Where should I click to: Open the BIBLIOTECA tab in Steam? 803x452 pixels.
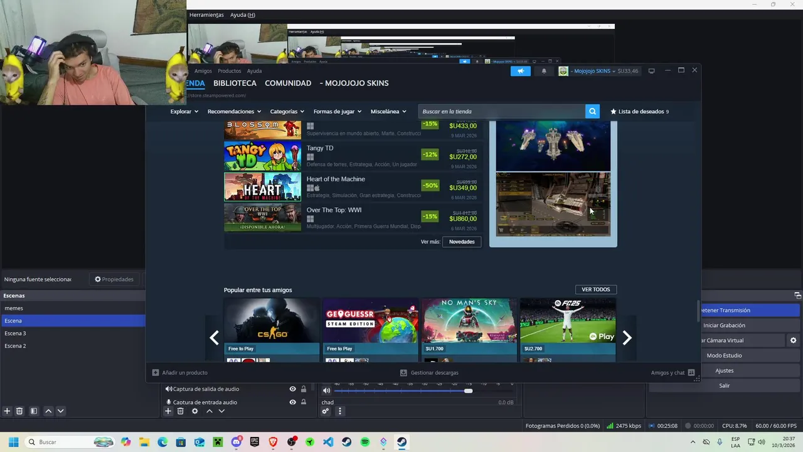point(235,83)
